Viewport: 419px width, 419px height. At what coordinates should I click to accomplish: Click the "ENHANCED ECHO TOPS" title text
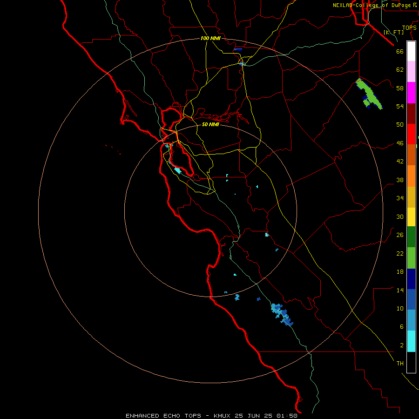(163, 416)
